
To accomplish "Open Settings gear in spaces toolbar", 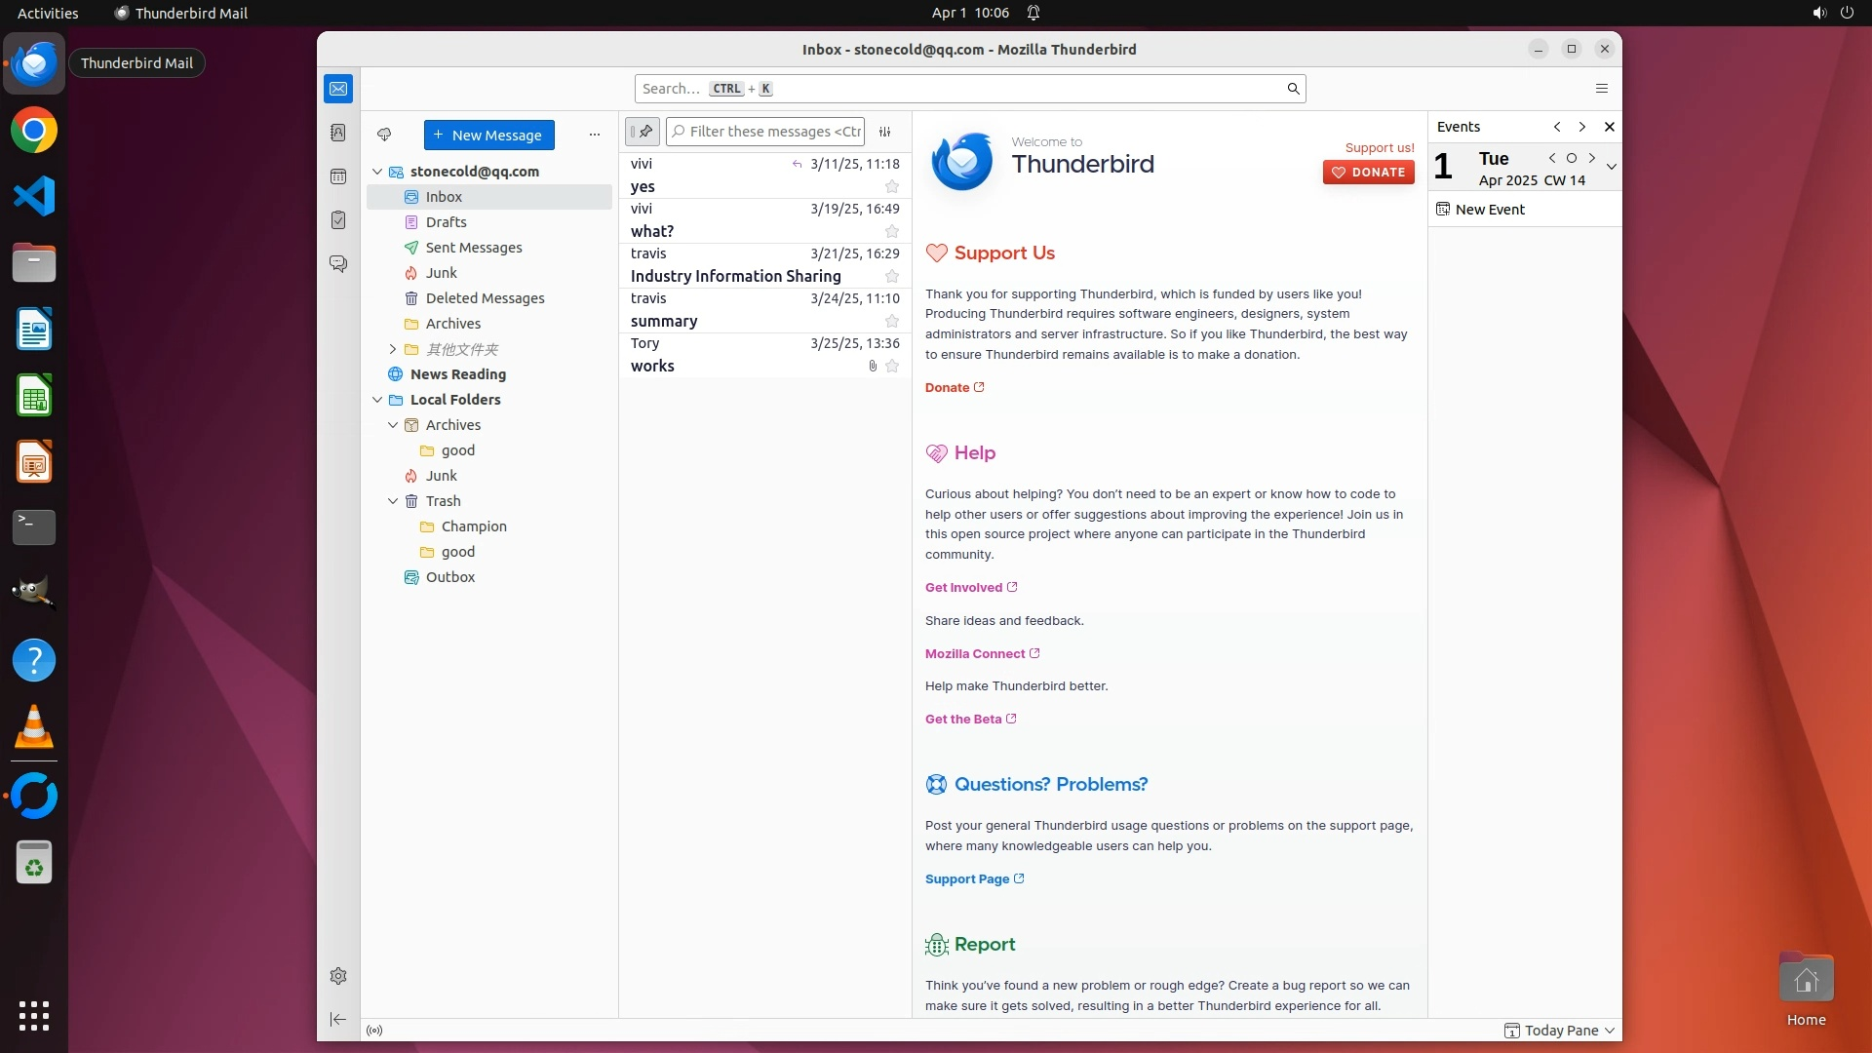I will pos(338,976).
